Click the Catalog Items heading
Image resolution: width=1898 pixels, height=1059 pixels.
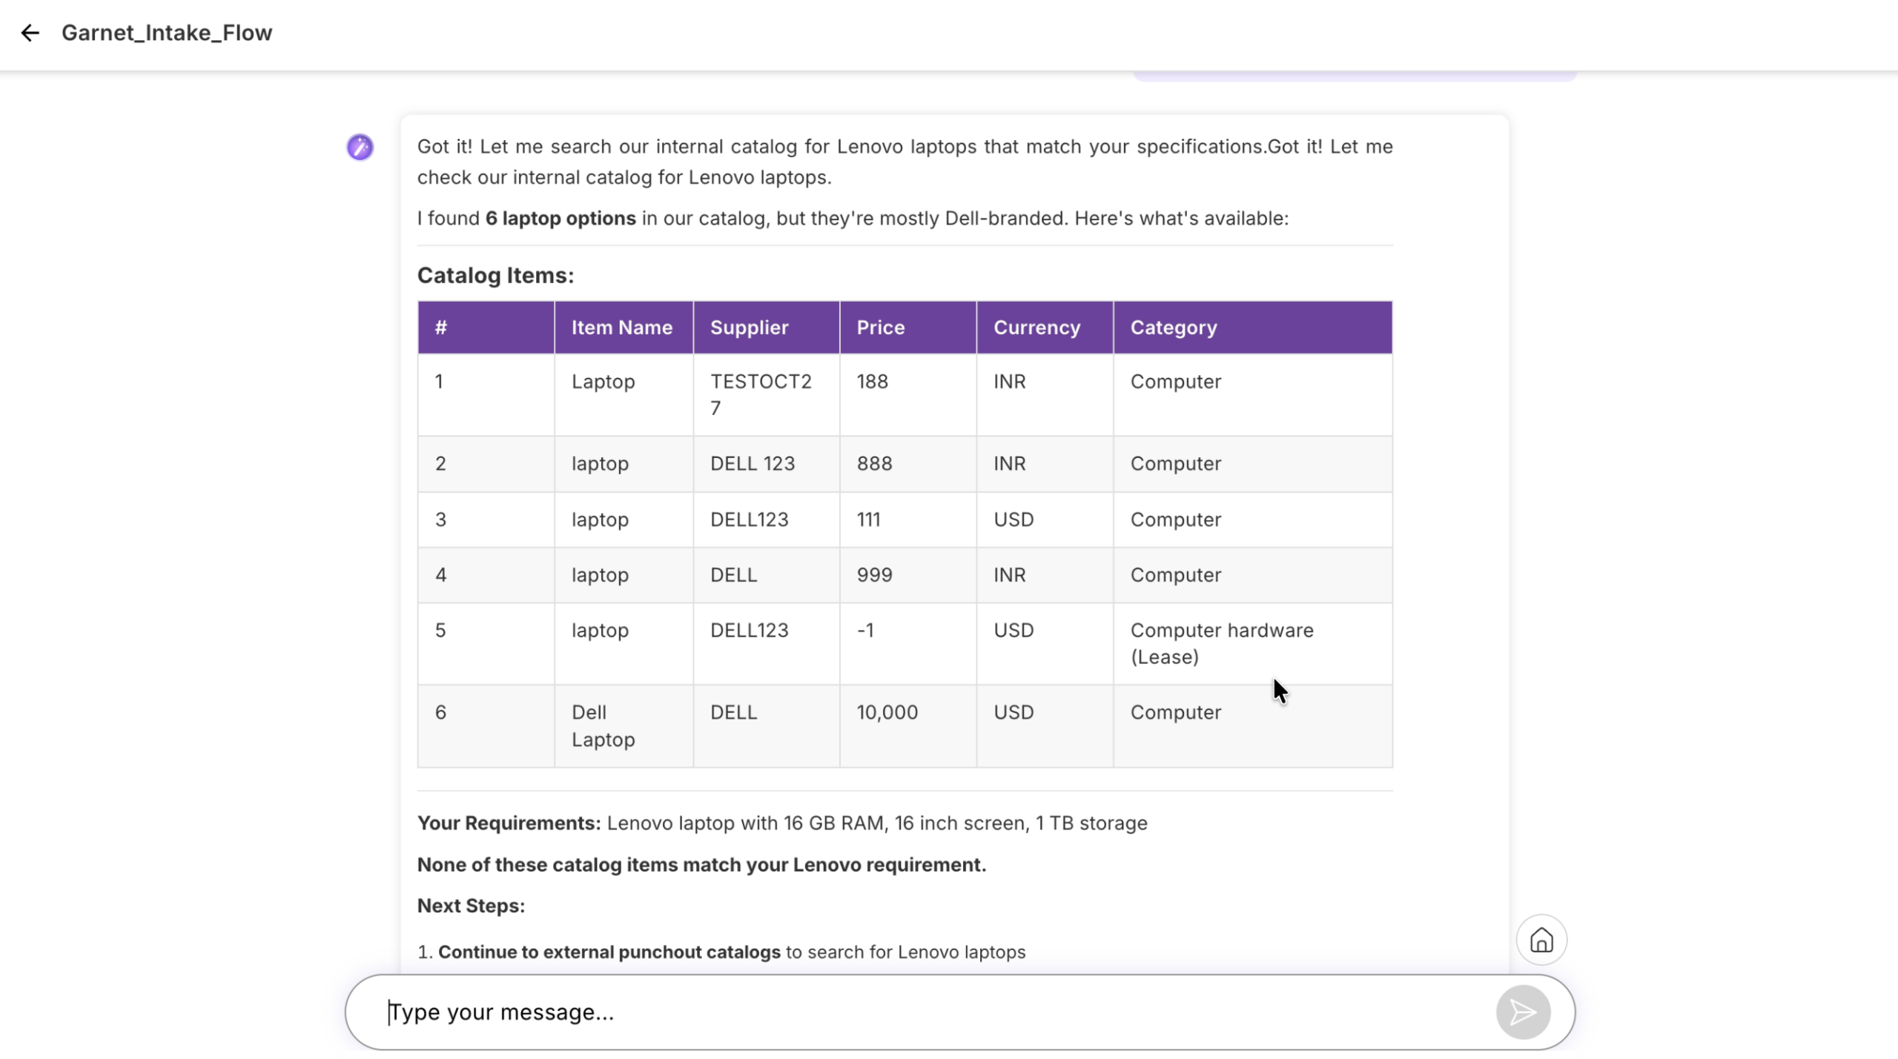pos(495,276)
